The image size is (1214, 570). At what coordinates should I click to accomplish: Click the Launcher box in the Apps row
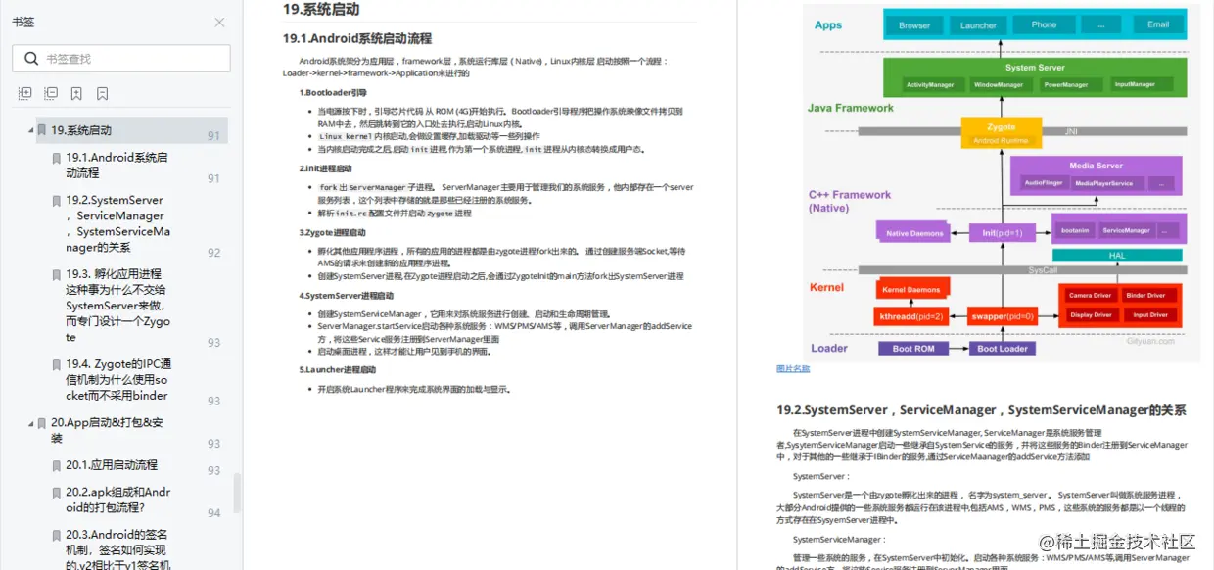pos(978,25)
